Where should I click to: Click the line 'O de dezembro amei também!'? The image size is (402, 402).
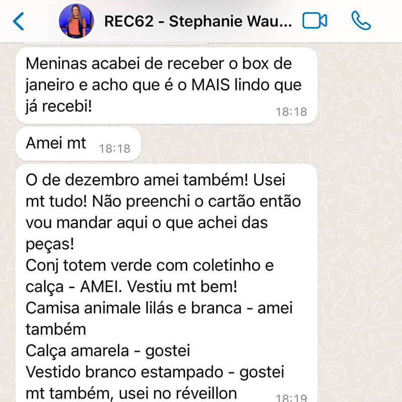(137, 180)
